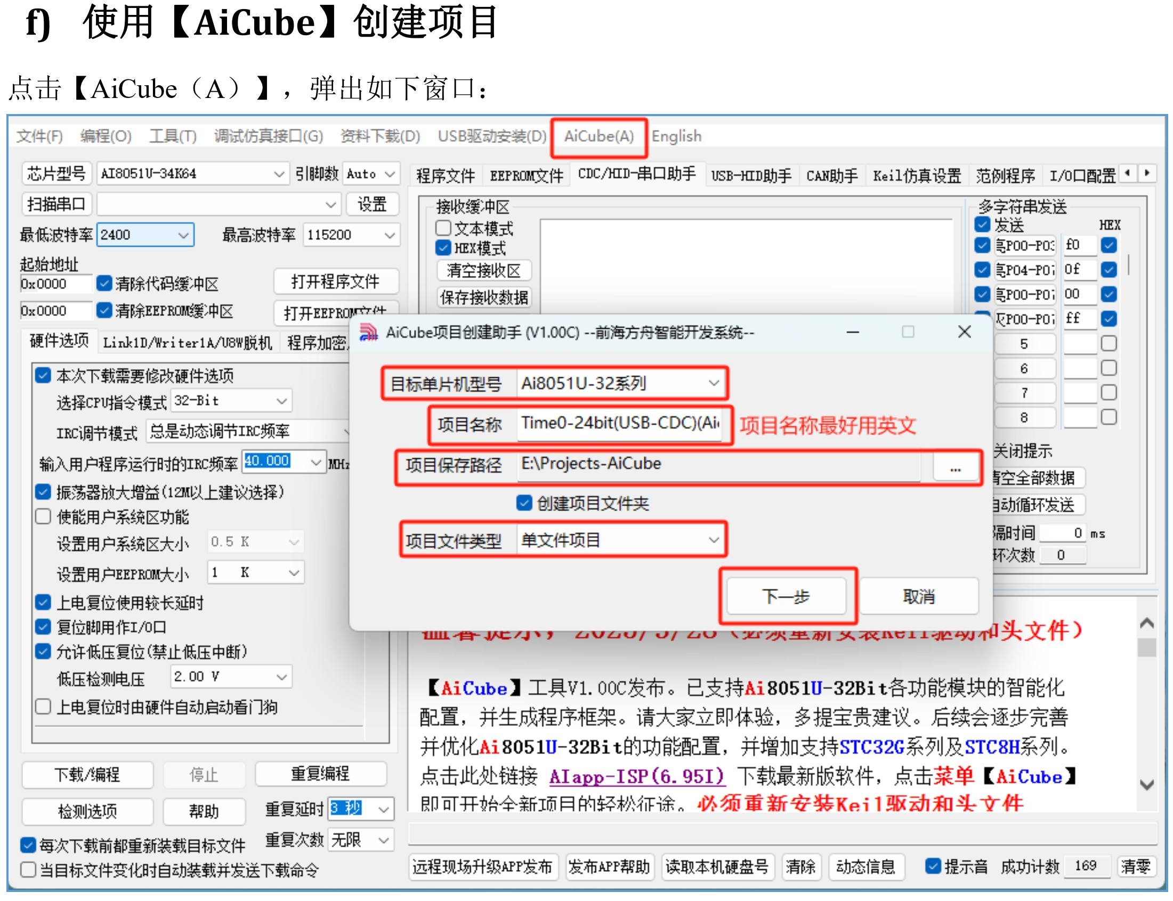The height and width of the screenshot is (901, 1173).
Task: Enable the 文本模式 checkbox
Action: tap(443, 228)
